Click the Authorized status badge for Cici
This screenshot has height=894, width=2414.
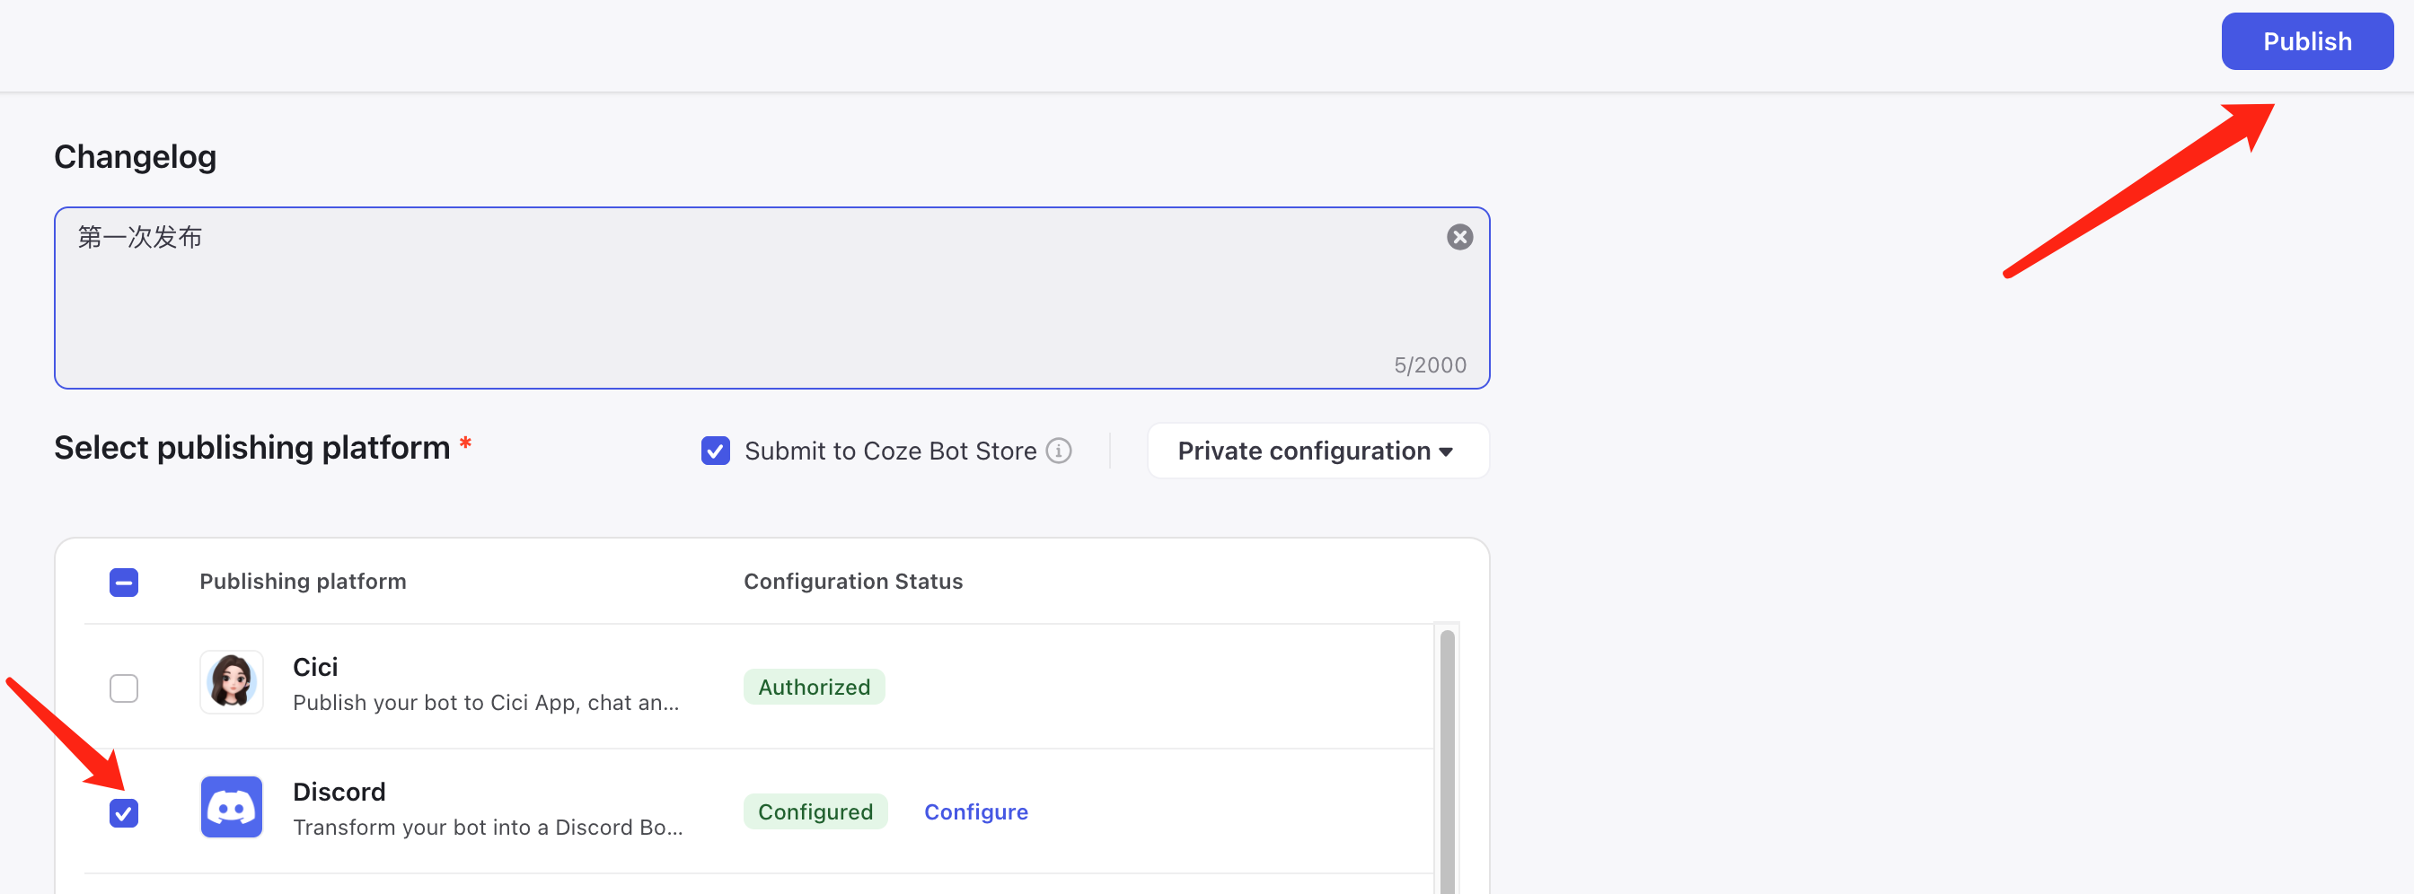(x=814, y=688)
